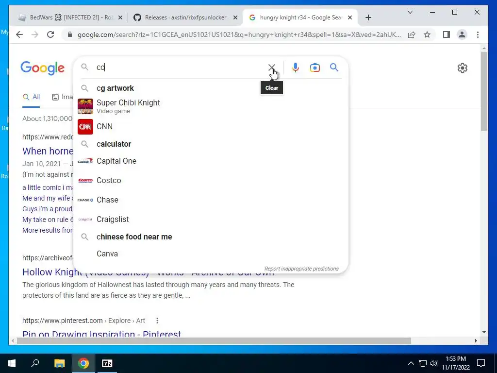Screen dimensions: 497x373
Task: Share this page from address bar
Action: tap(412, 34)
